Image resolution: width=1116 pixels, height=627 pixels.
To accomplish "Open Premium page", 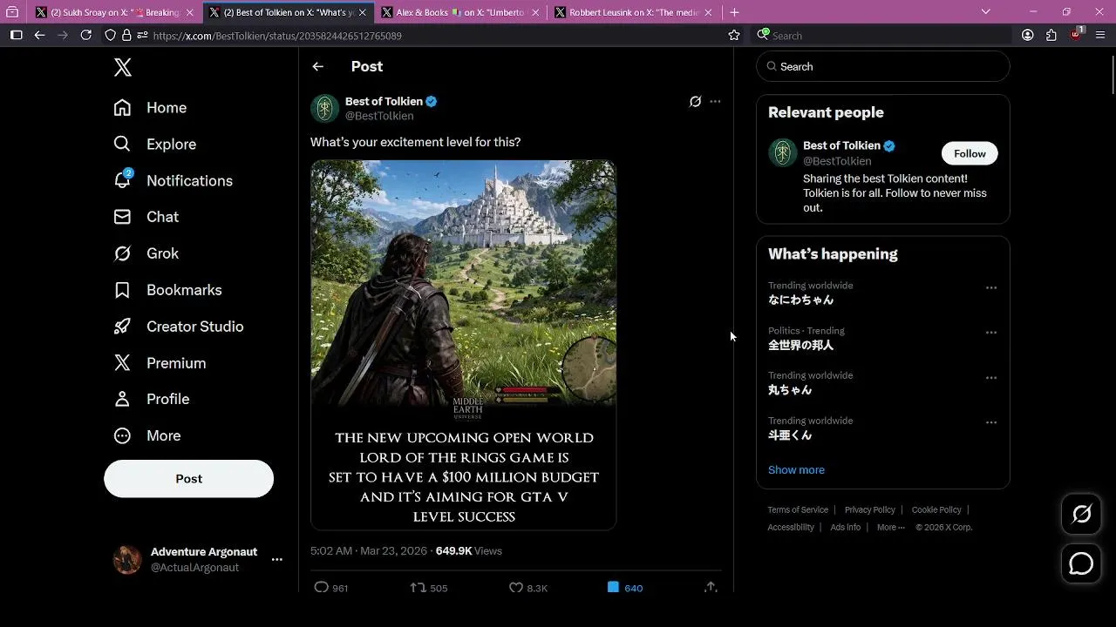I will coord(160,363).
